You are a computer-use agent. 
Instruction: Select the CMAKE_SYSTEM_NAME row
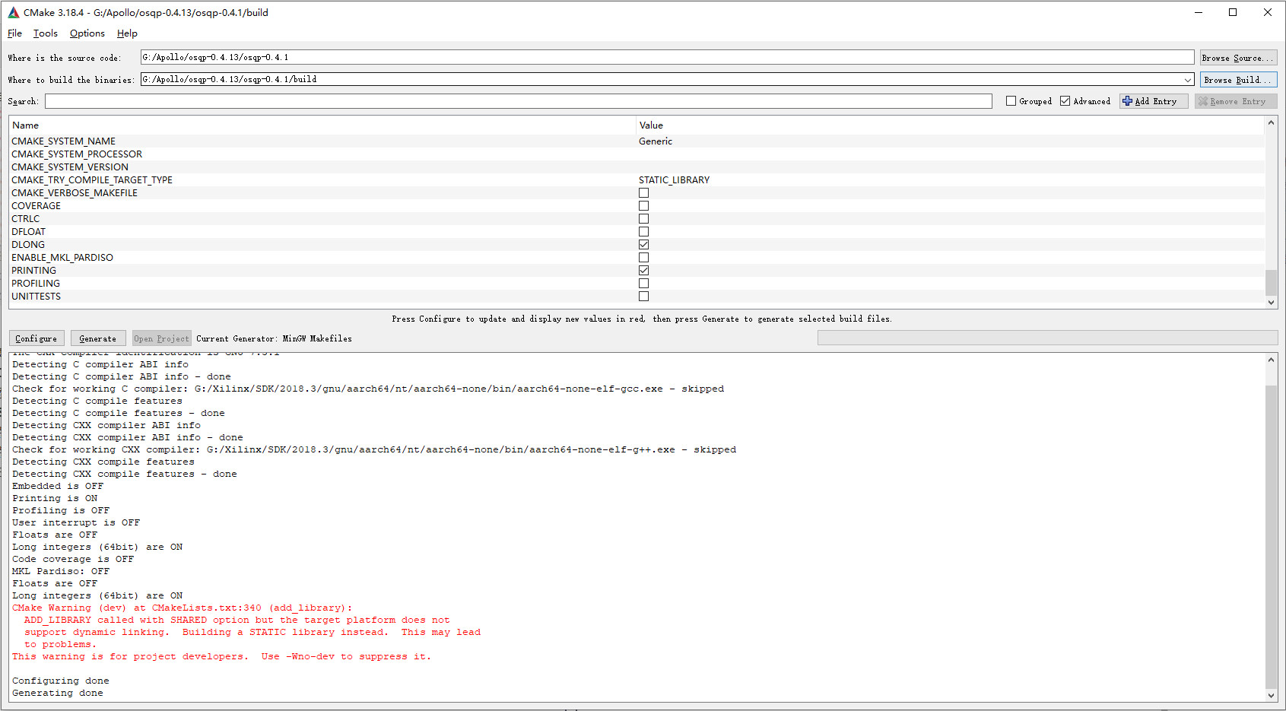pos(637,141)
